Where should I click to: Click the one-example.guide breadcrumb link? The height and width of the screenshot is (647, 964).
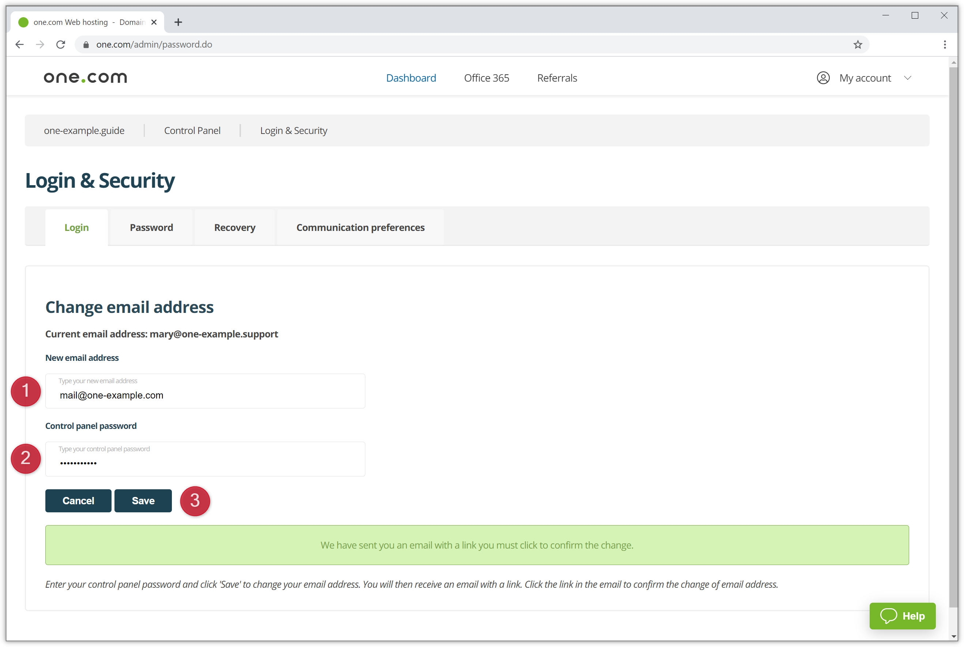pos(84,130)
